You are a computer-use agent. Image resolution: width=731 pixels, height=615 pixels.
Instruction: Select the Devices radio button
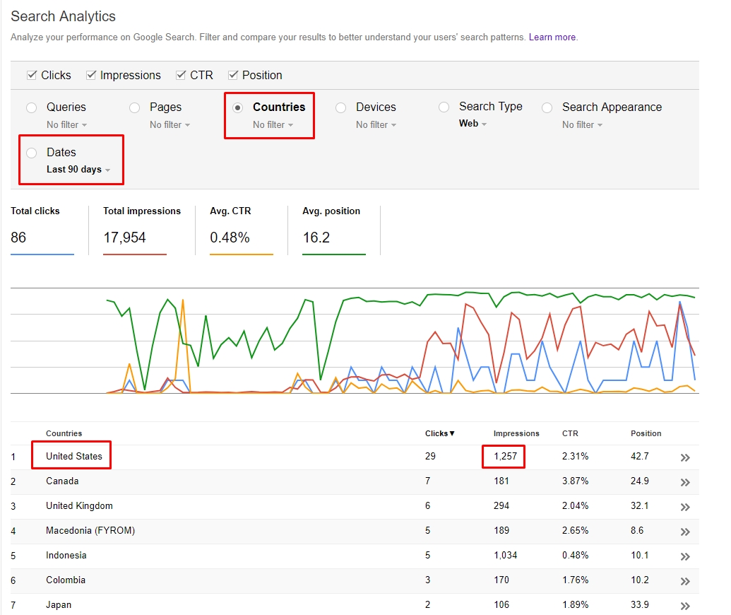pyautogui.click(x=341, y=107)
